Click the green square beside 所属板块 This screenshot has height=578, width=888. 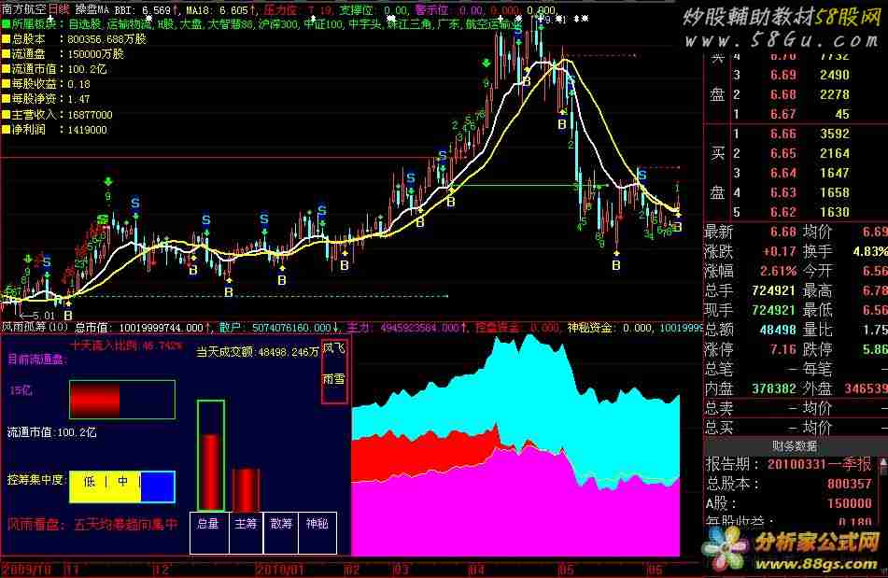(x=6, y=25)
